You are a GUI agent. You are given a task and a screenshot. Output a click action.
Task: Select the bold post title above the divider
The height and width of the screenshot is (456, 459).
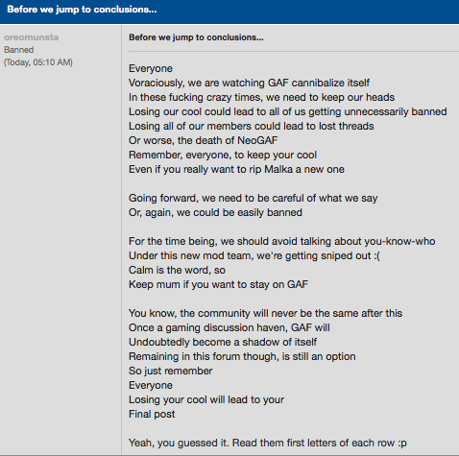click(x=196, y=37)
